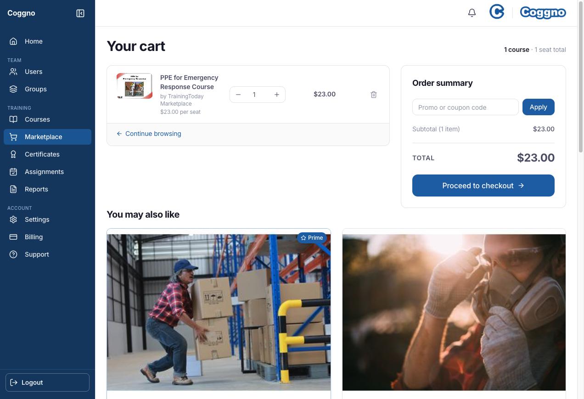Click the Support question mark icon
The height and width of the screenshot is (399, 584).
(13, 254)
